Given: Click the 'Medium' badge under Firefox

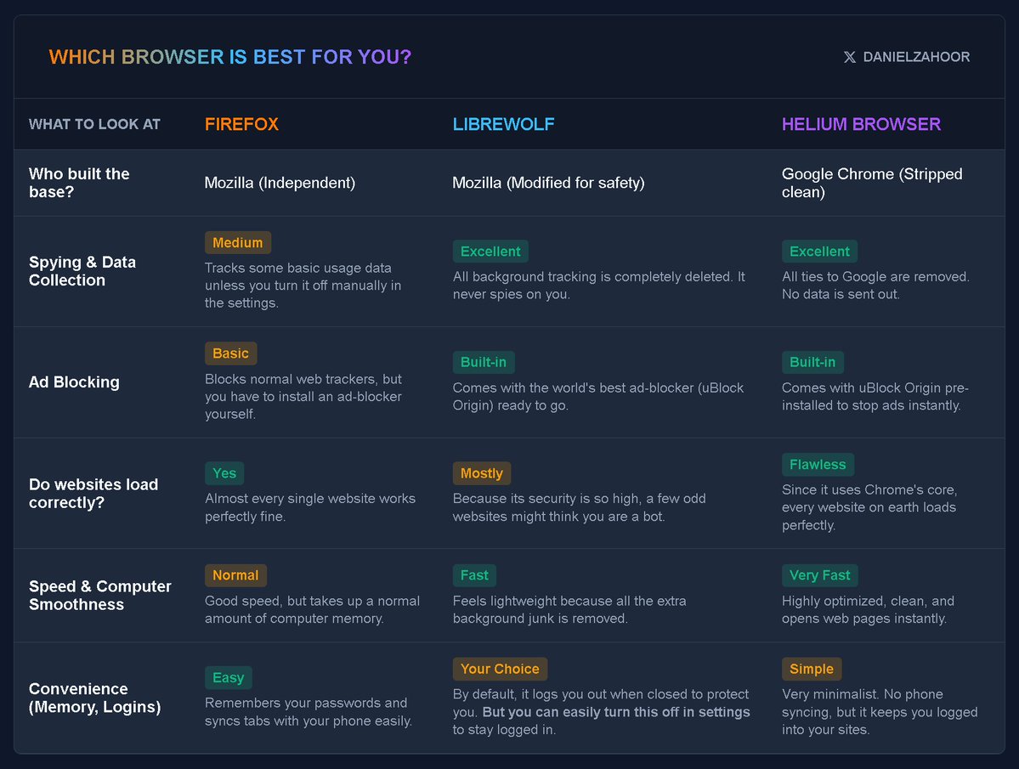Looking at the screenshot, I should [238, 243].
